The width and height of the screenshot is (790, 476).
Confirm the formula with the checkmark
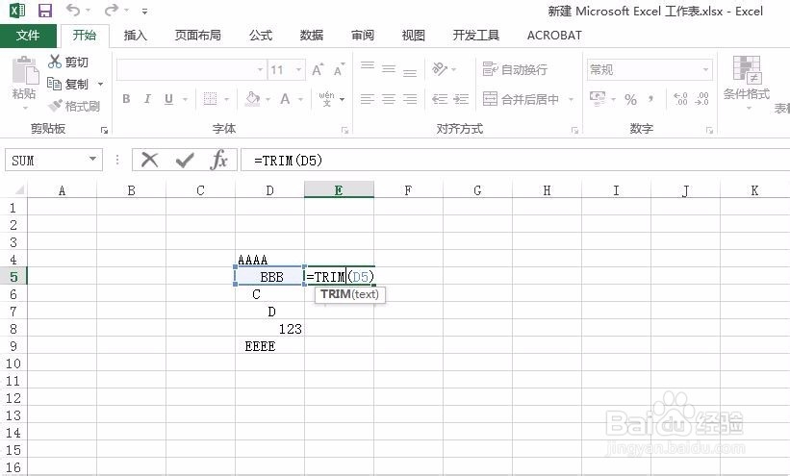pos(185,161)
